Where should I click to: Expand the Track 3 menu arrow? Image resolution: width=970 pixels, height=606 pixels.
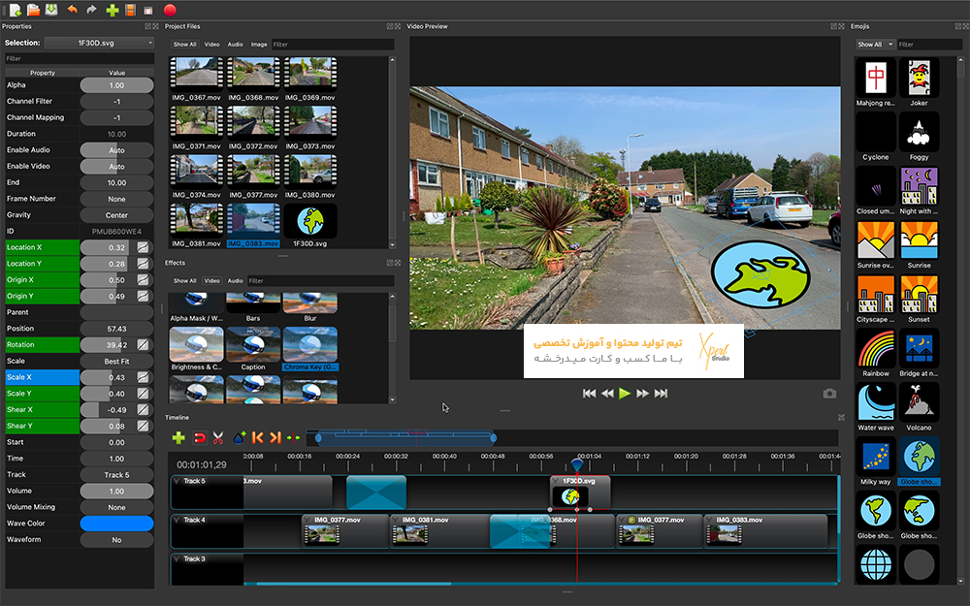[x=177, y=559]
